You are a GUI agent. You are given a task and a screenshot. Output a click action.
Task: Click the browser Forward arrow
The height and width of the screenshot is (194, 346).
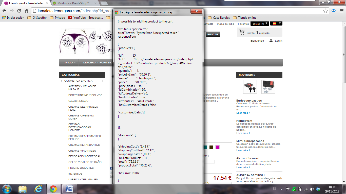click(12, 11)
